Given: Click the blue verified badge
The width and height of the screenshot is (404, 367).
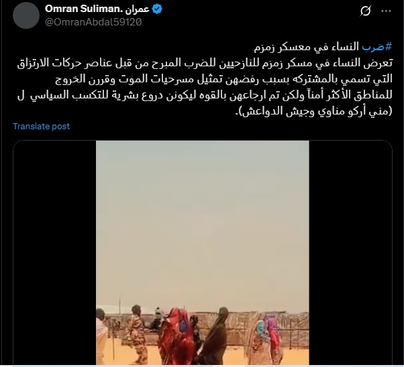Looking at the screenshot, I should pos(157,9).
